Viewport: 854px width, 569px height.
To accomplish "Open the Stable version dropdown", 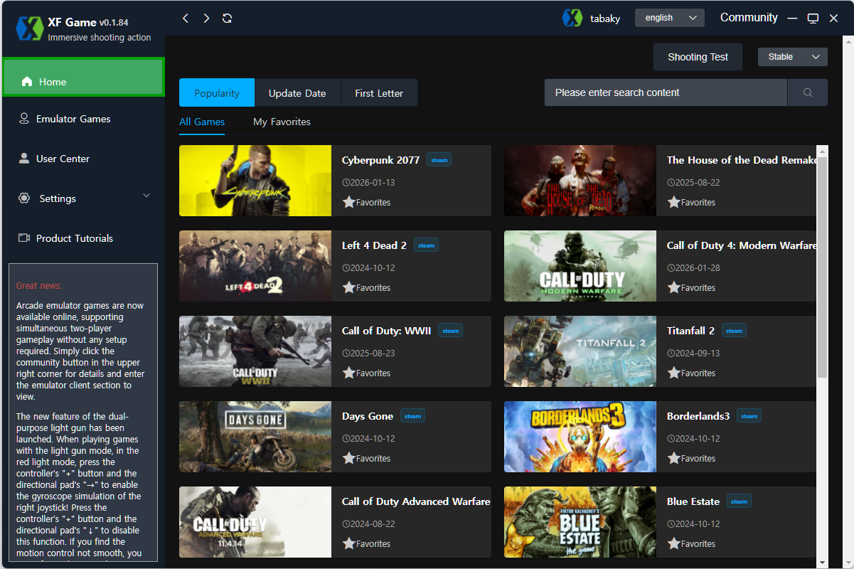I will coord(792,57).
